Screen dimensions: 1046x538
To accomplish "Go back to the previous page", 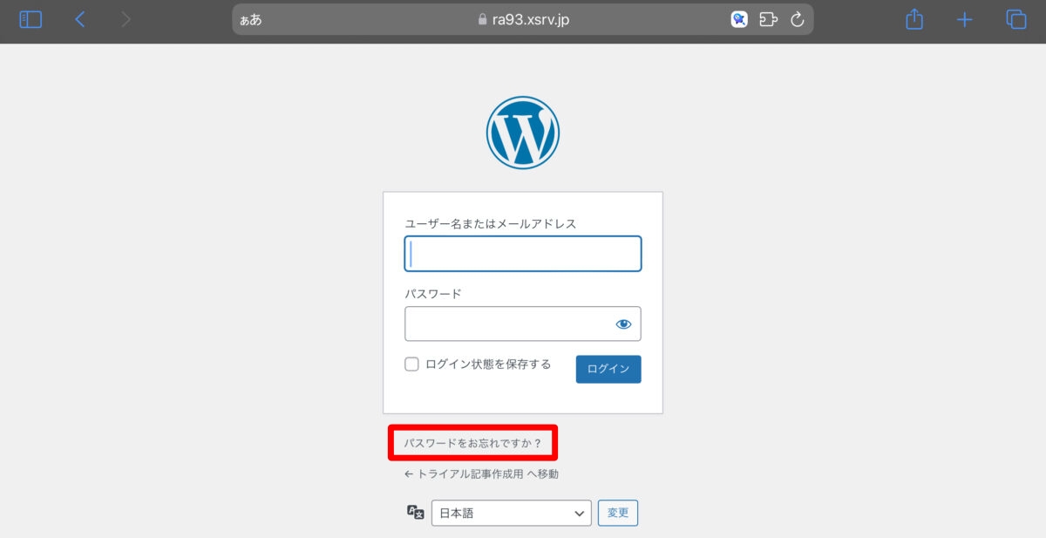I will [x=79, y=19].
